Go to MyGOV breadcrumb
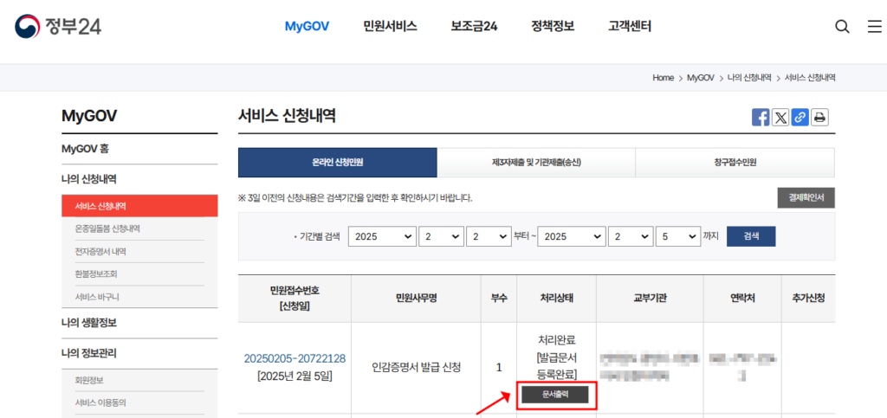887x418 pixels. click(700, 78)
